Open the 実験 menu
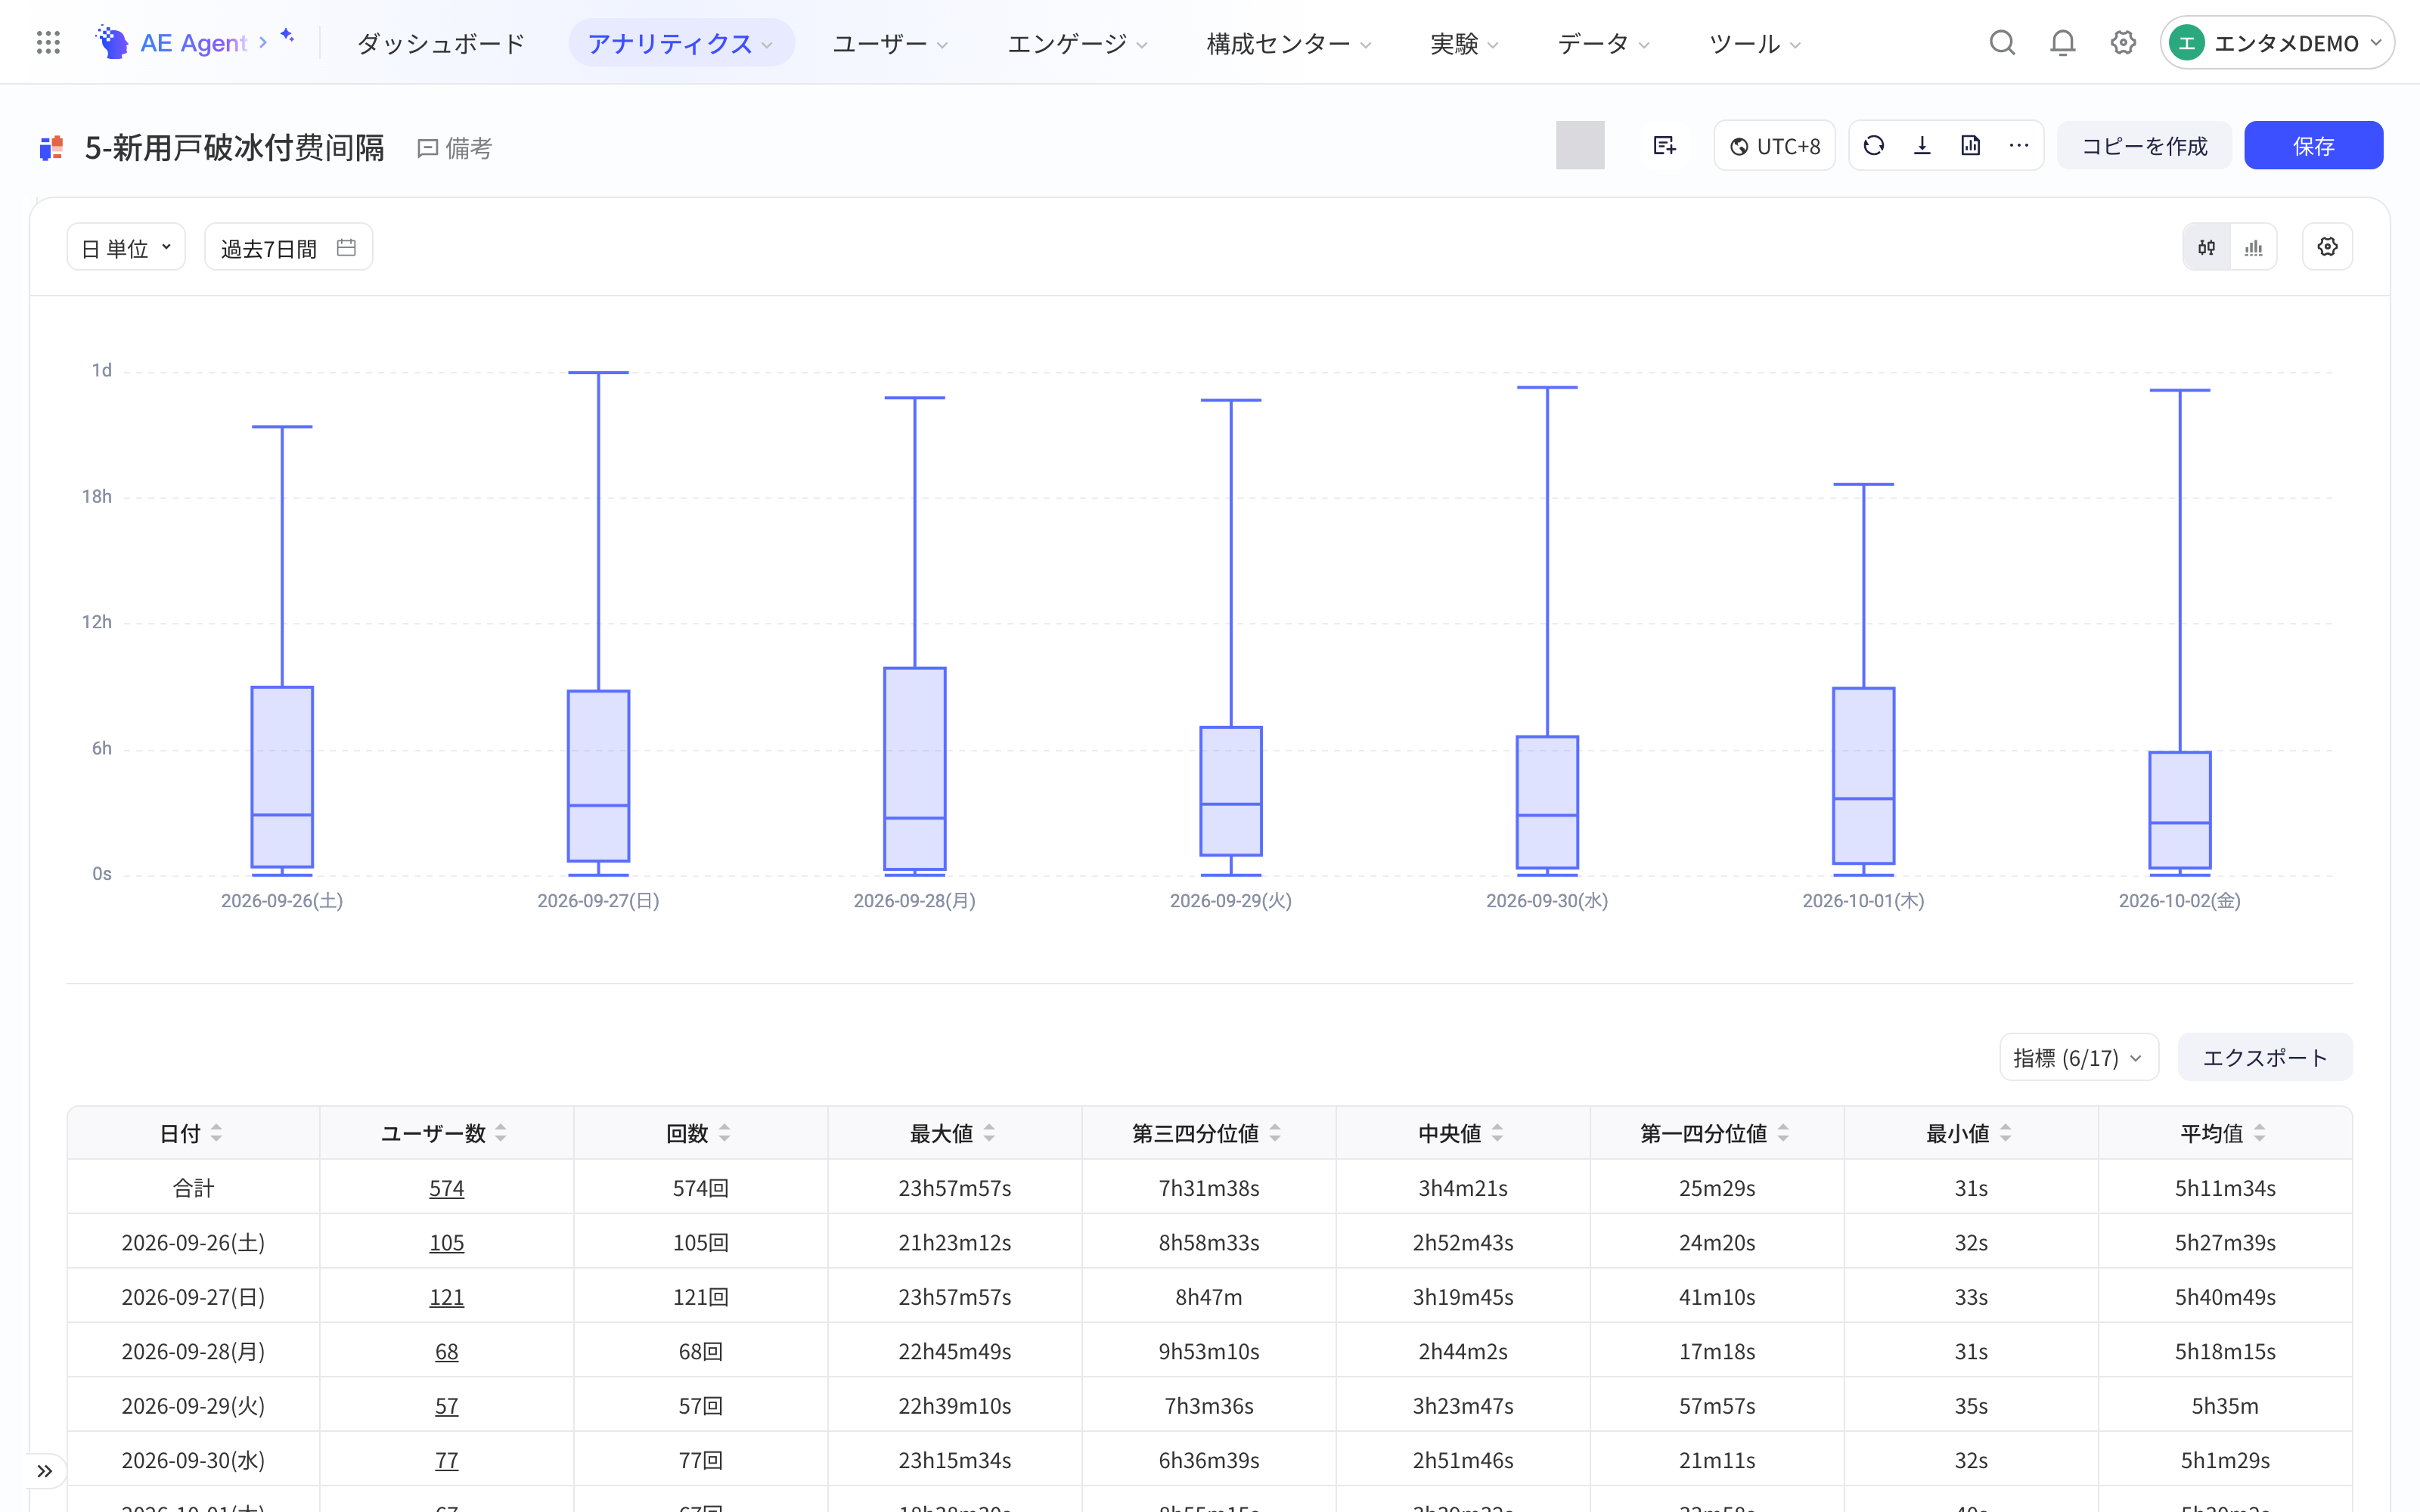This screenshot has width=2420, height=1512. point(1464,43)
